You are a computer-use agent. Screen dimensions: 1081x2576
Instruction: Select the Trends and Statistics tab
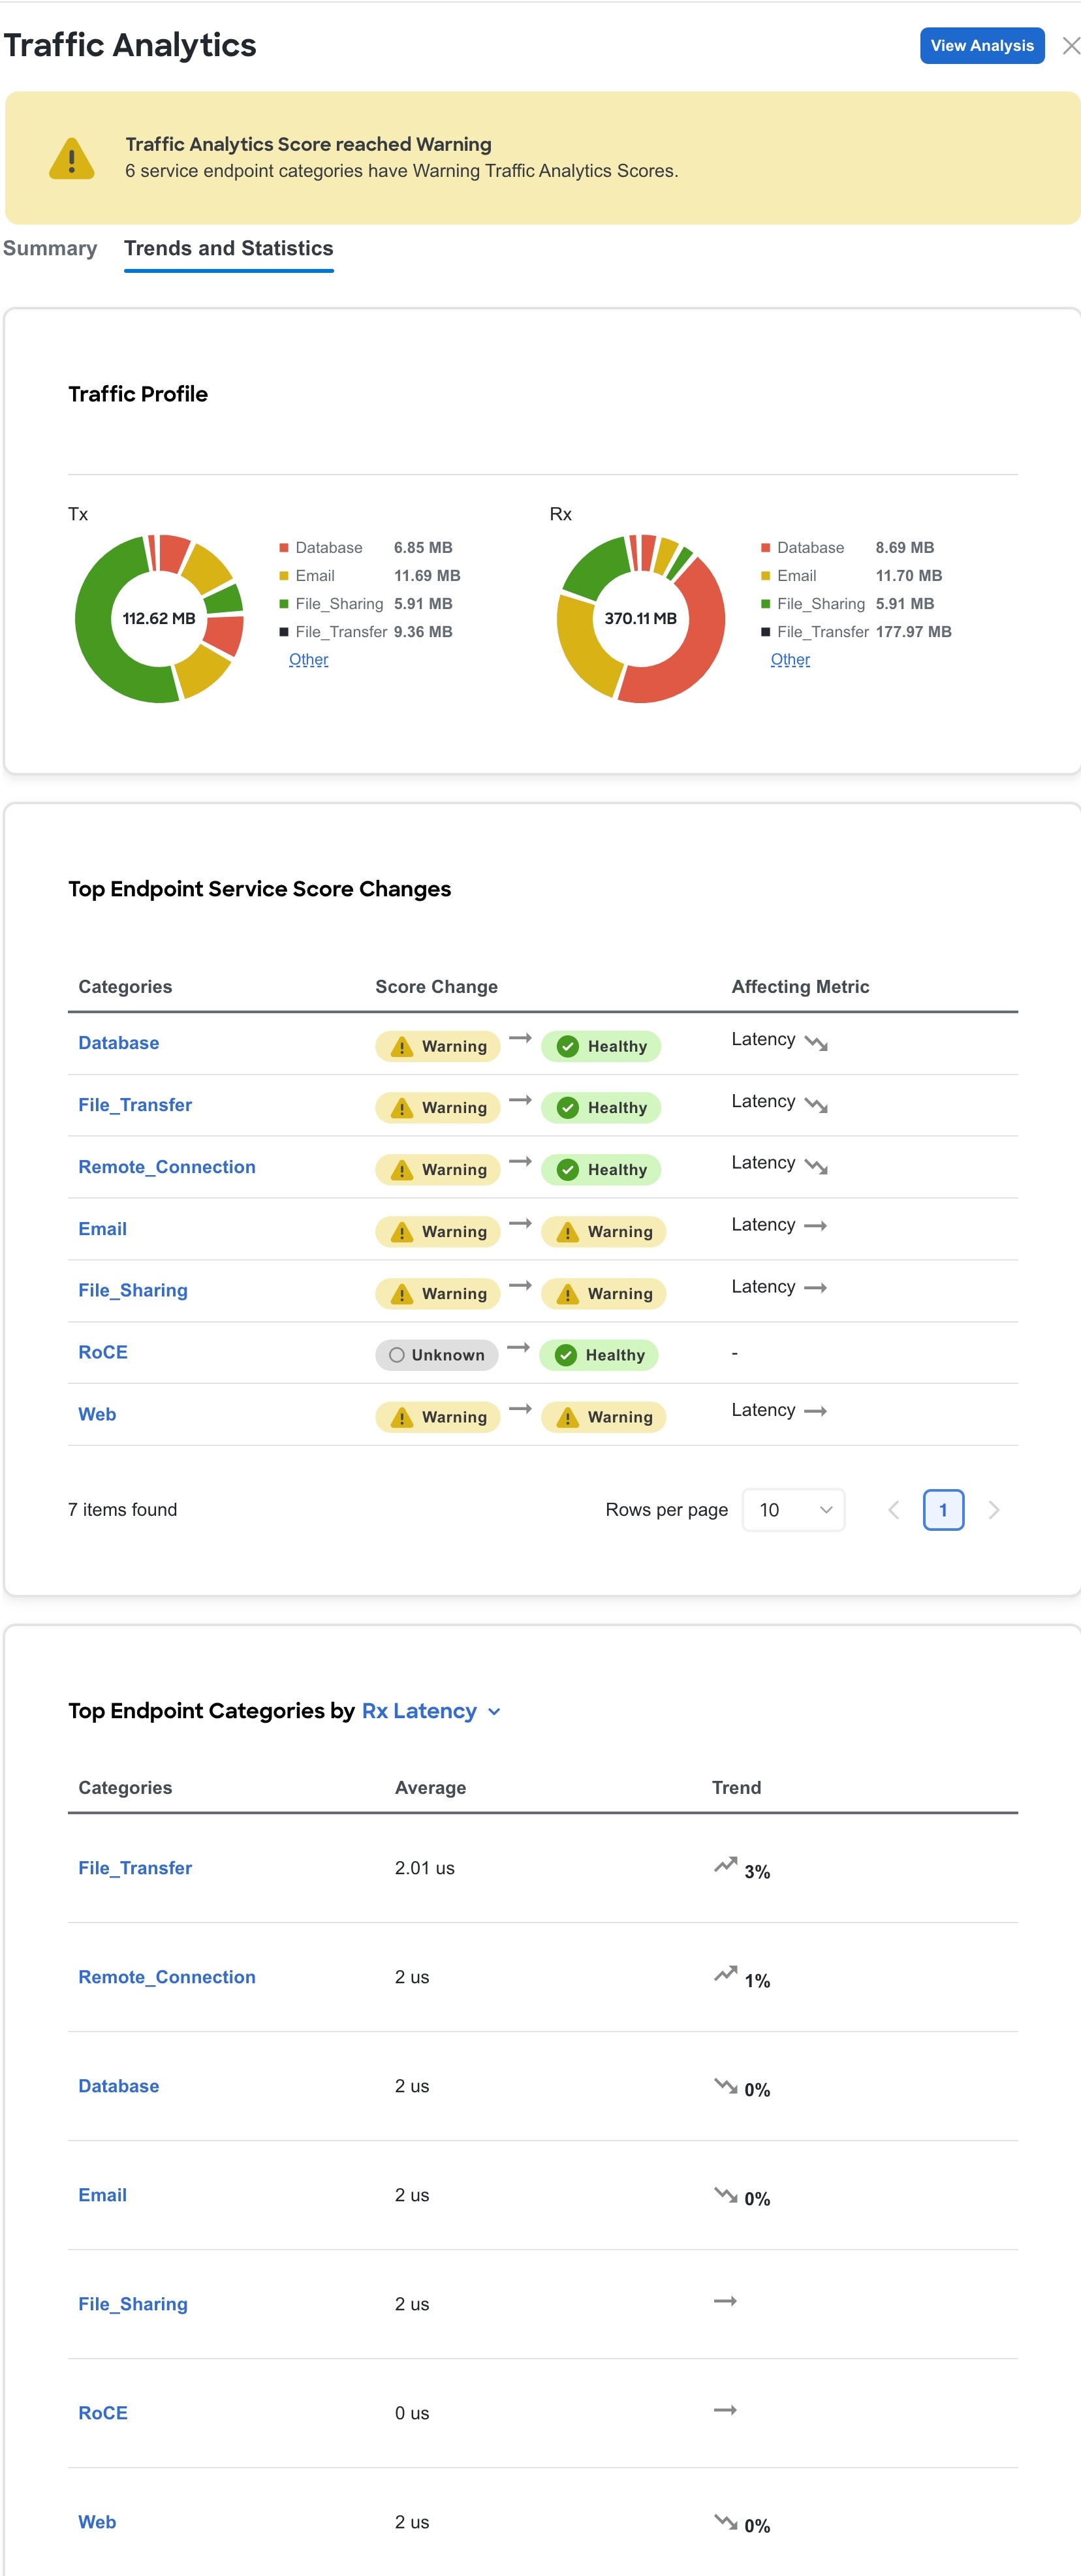coord(228,248)
